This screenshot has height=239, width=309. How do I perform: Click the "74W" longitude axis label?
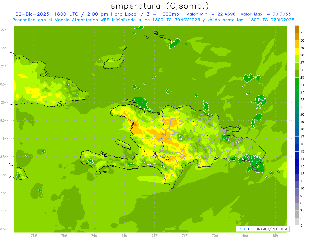point(94,236)
